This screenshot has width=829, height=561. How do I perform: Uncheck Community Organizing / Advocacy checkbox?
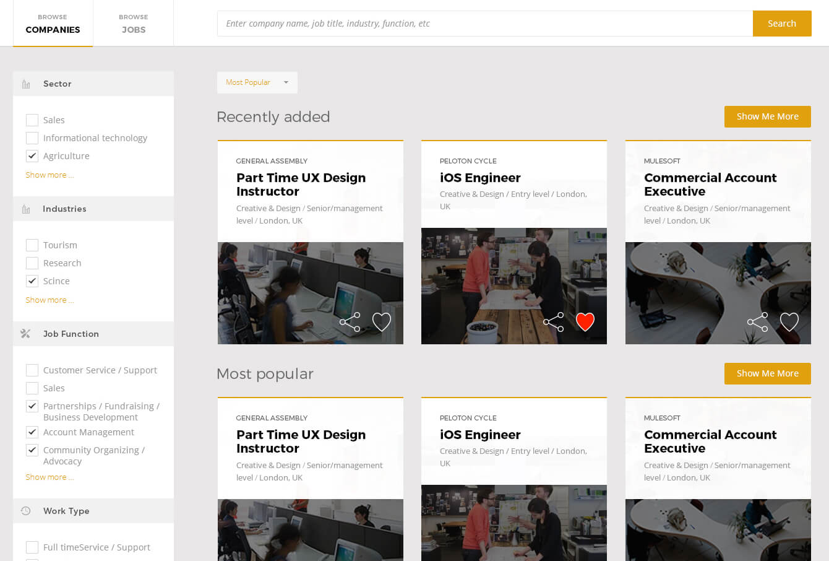tap(32, 450)
